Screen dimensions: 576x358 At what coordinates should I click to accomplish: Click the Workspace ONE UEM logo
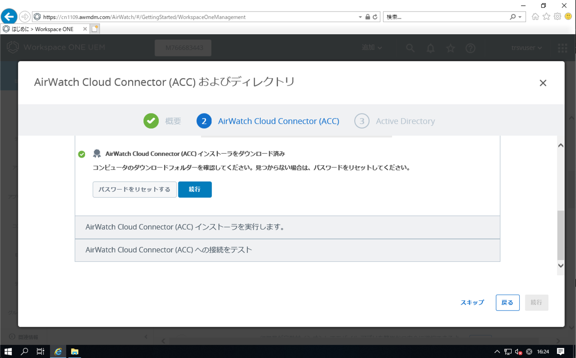click(x=56, y=47)
